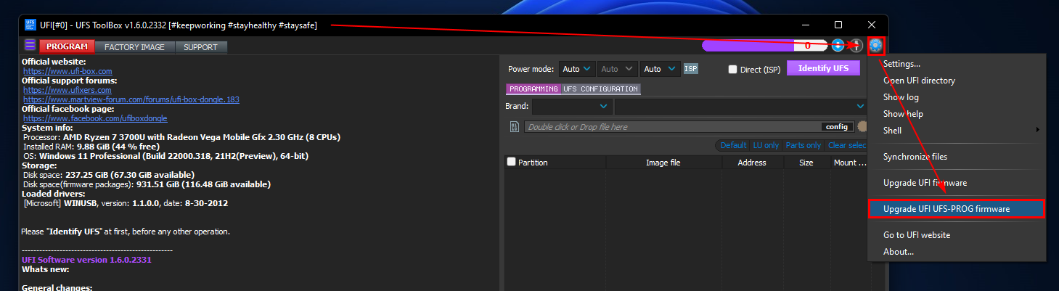The image size is (1059, 291).
Task: Switch to the PROGRAM tab
Action: (68, 47)
